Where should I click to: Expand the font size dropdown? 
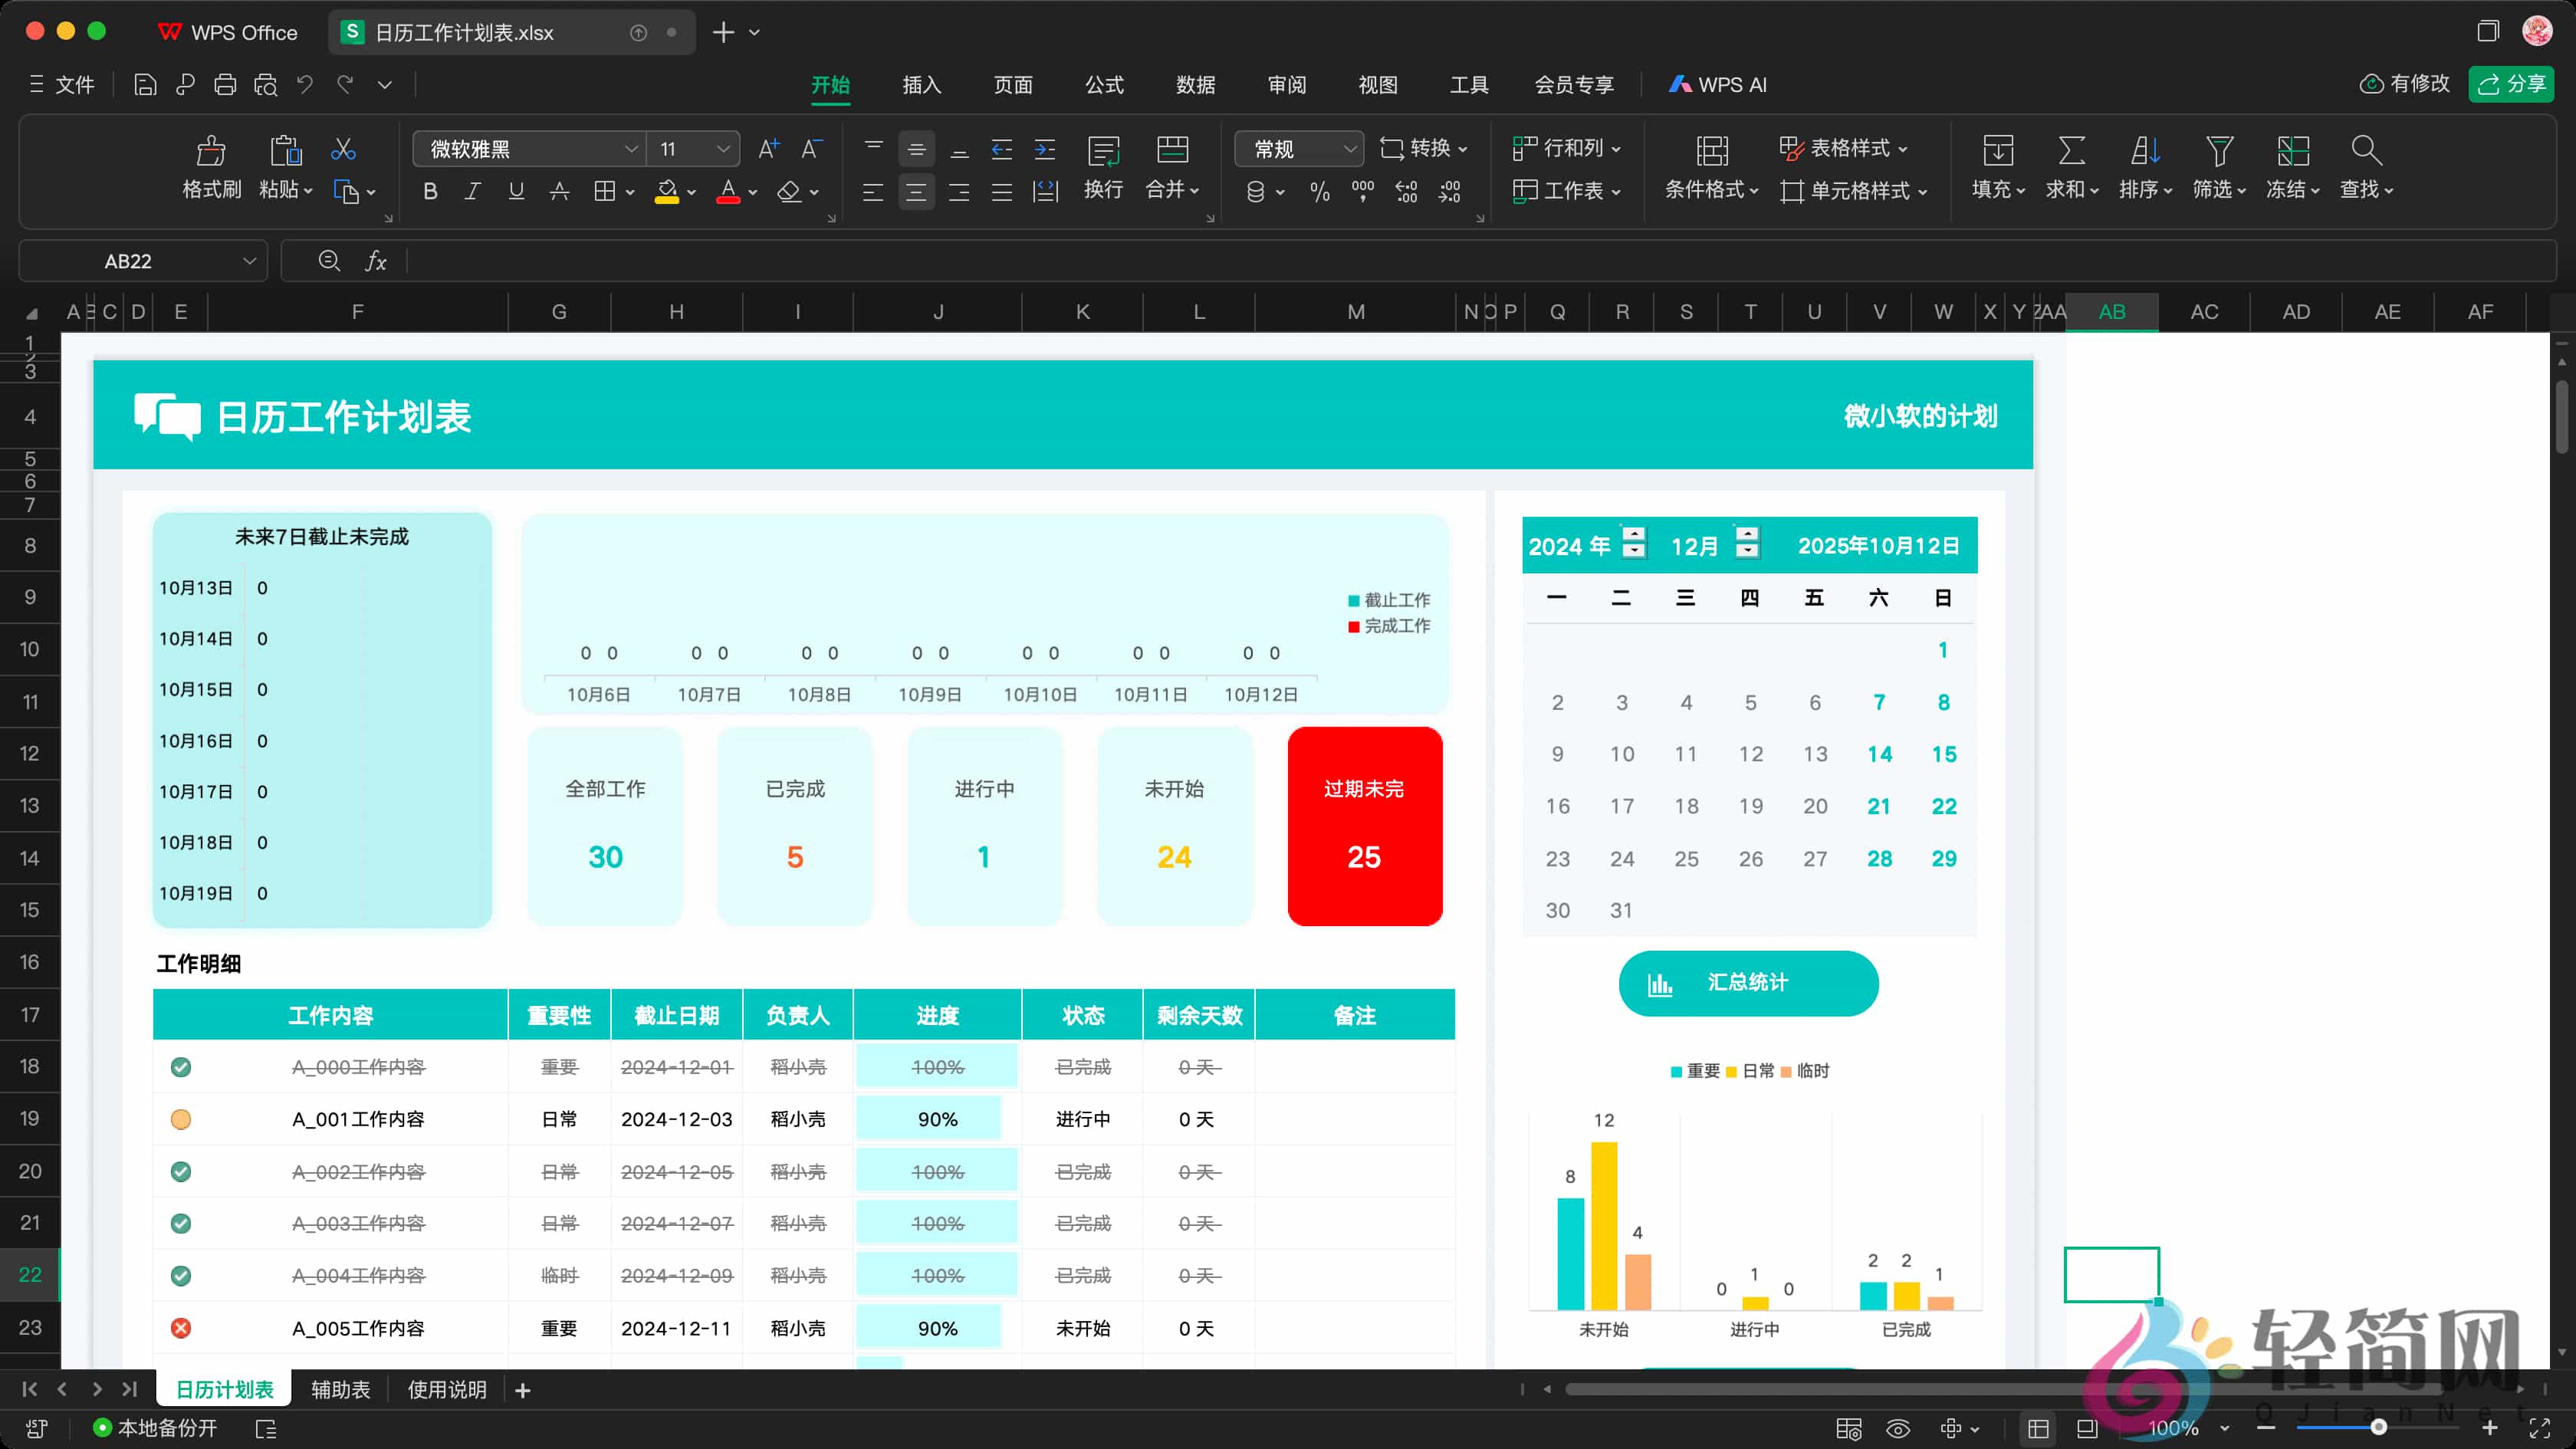pyautogui.click(x=722, y=148)
